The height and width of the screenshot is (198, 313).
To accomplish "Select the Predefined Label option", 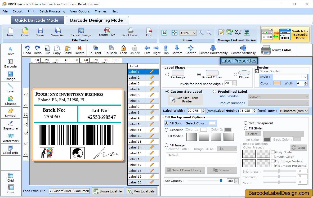I will (x=214, y=91).
